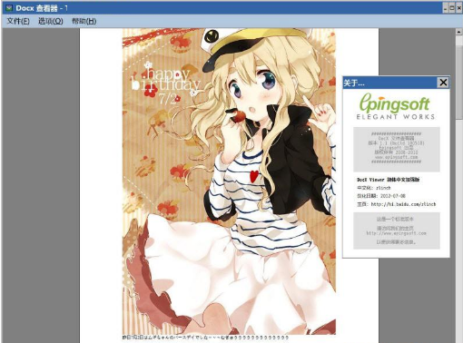This screenshot has width=463, height=343.
Task: Minimize the Docx viewer window
Action: pyautogui.click(x=445, y=8)
